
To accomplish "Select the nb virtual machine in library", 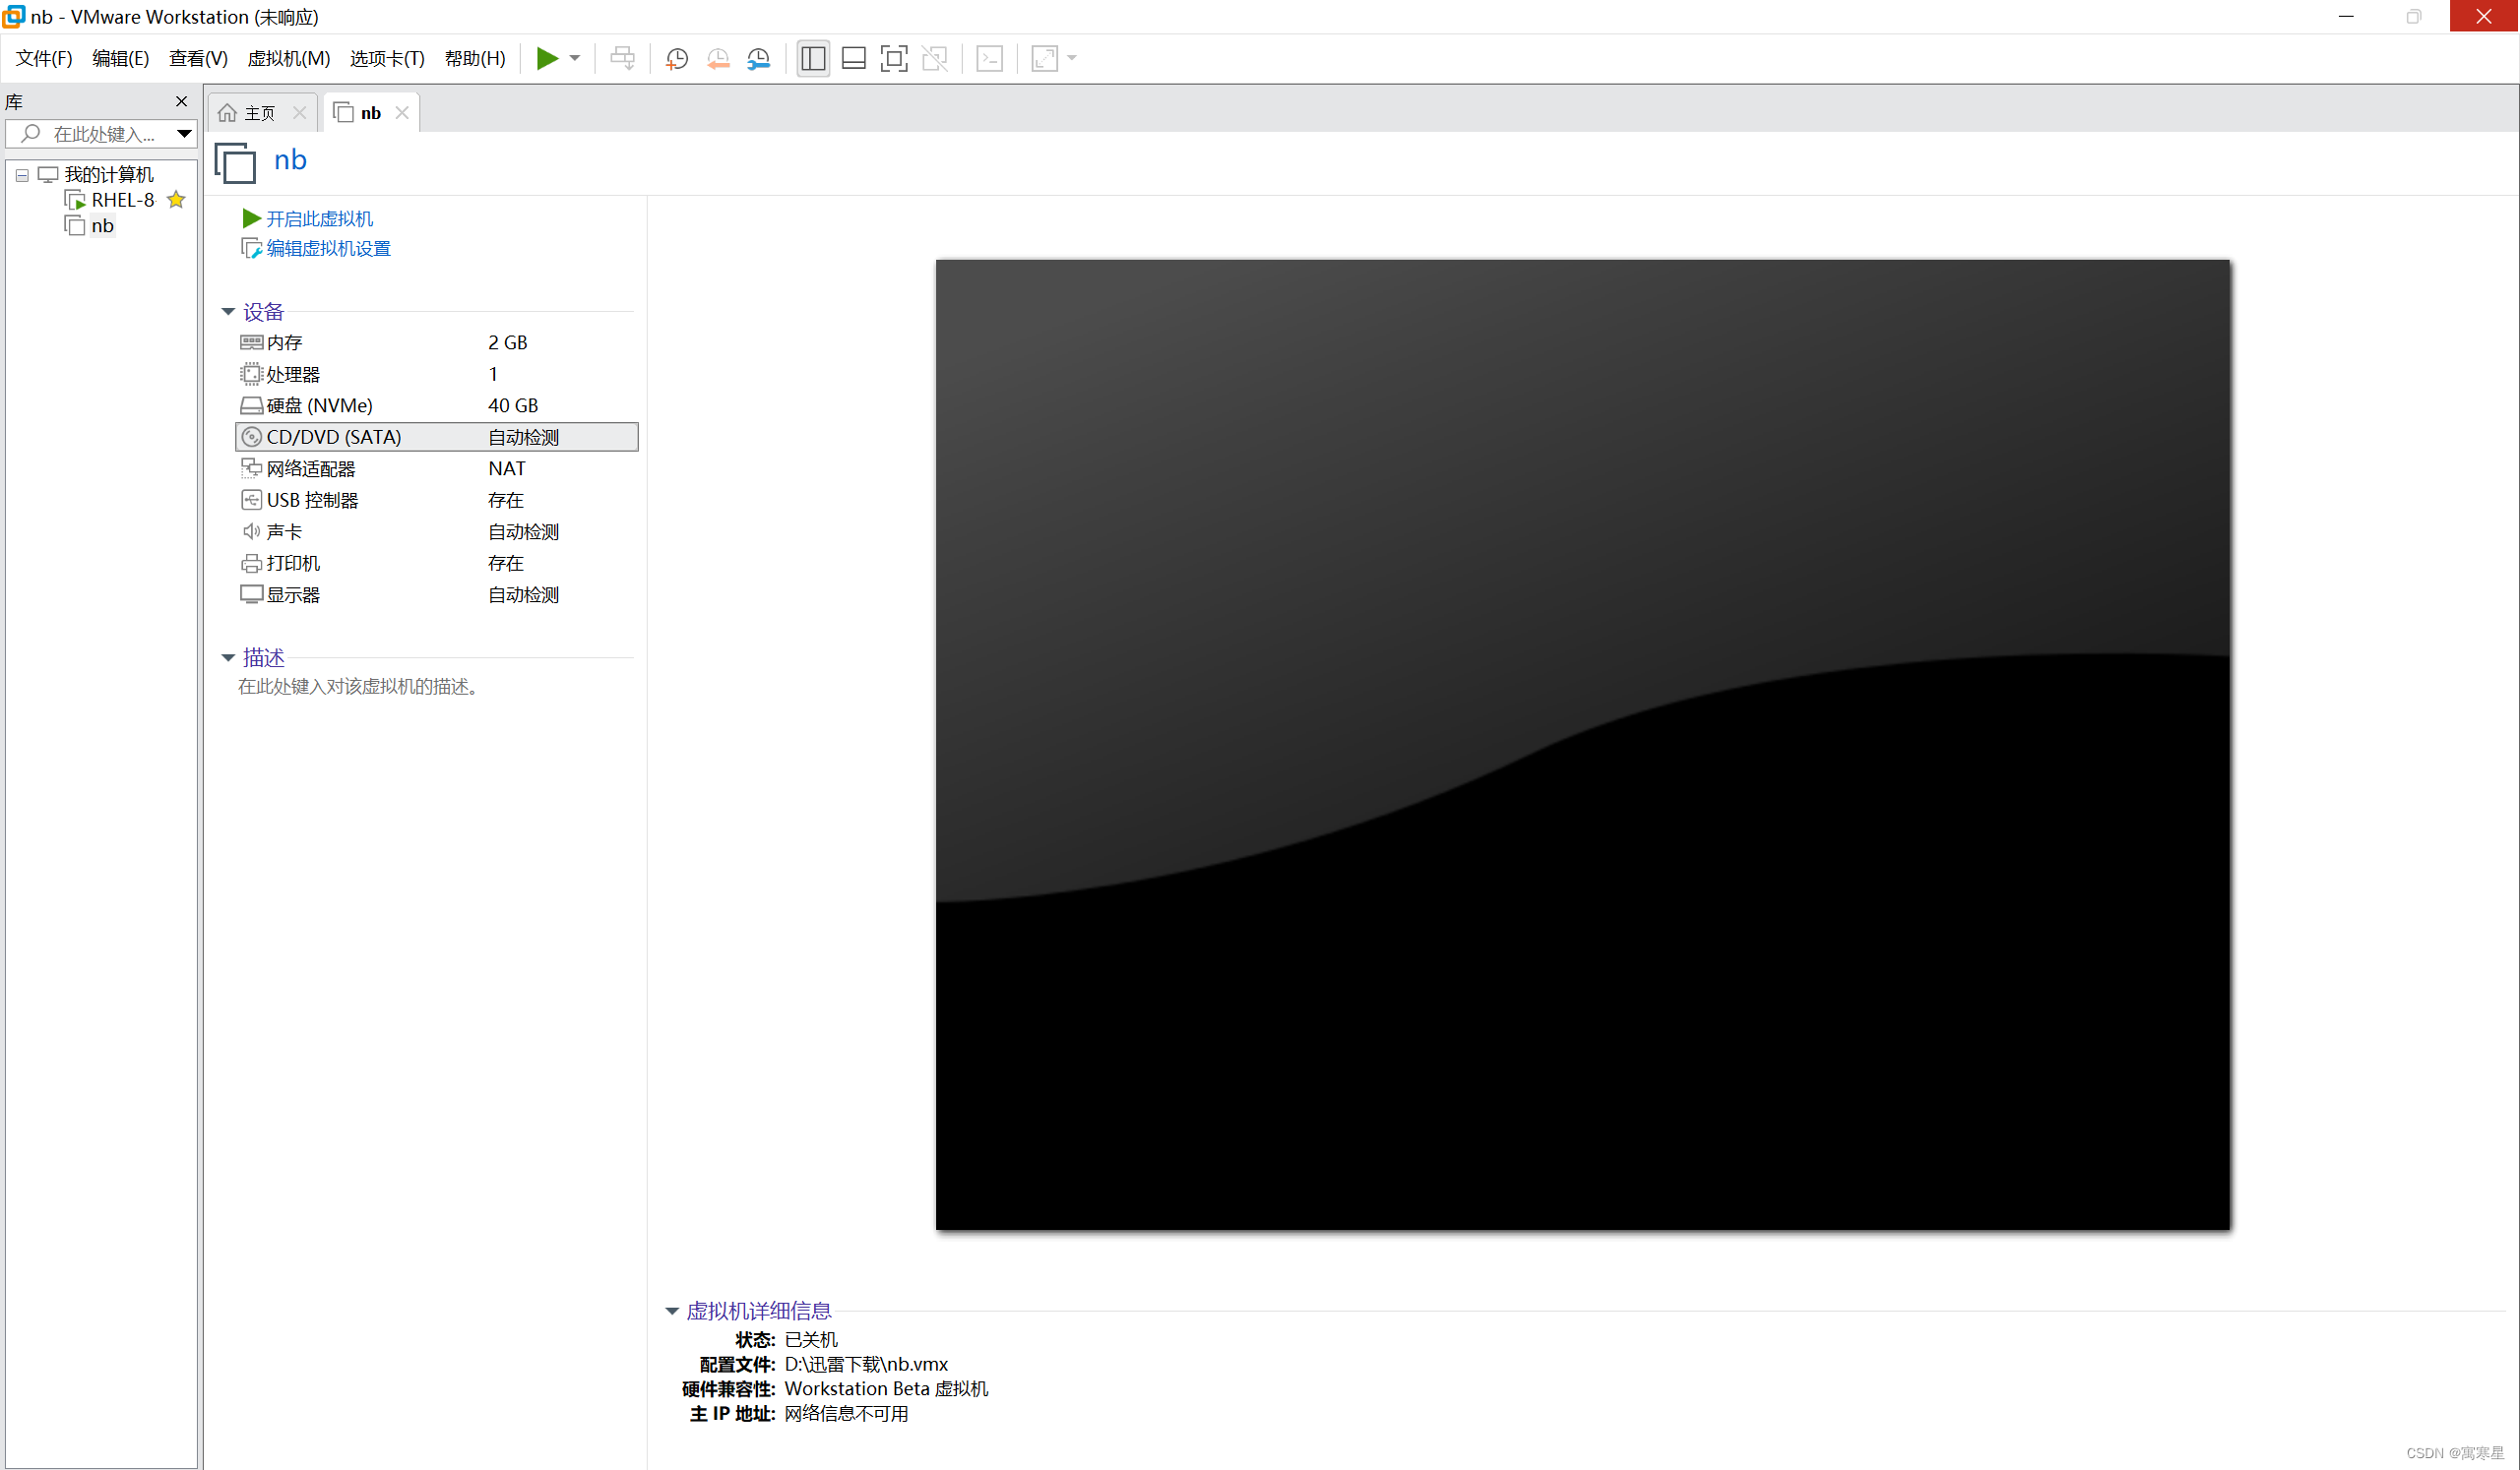I will 102,226.
